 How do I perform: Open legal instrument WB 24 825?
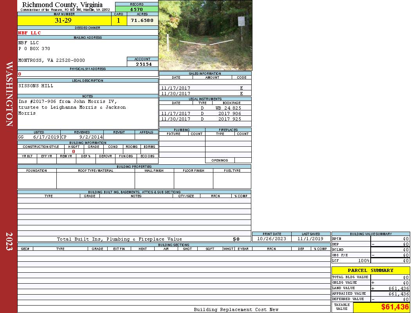tap(228, 108)
